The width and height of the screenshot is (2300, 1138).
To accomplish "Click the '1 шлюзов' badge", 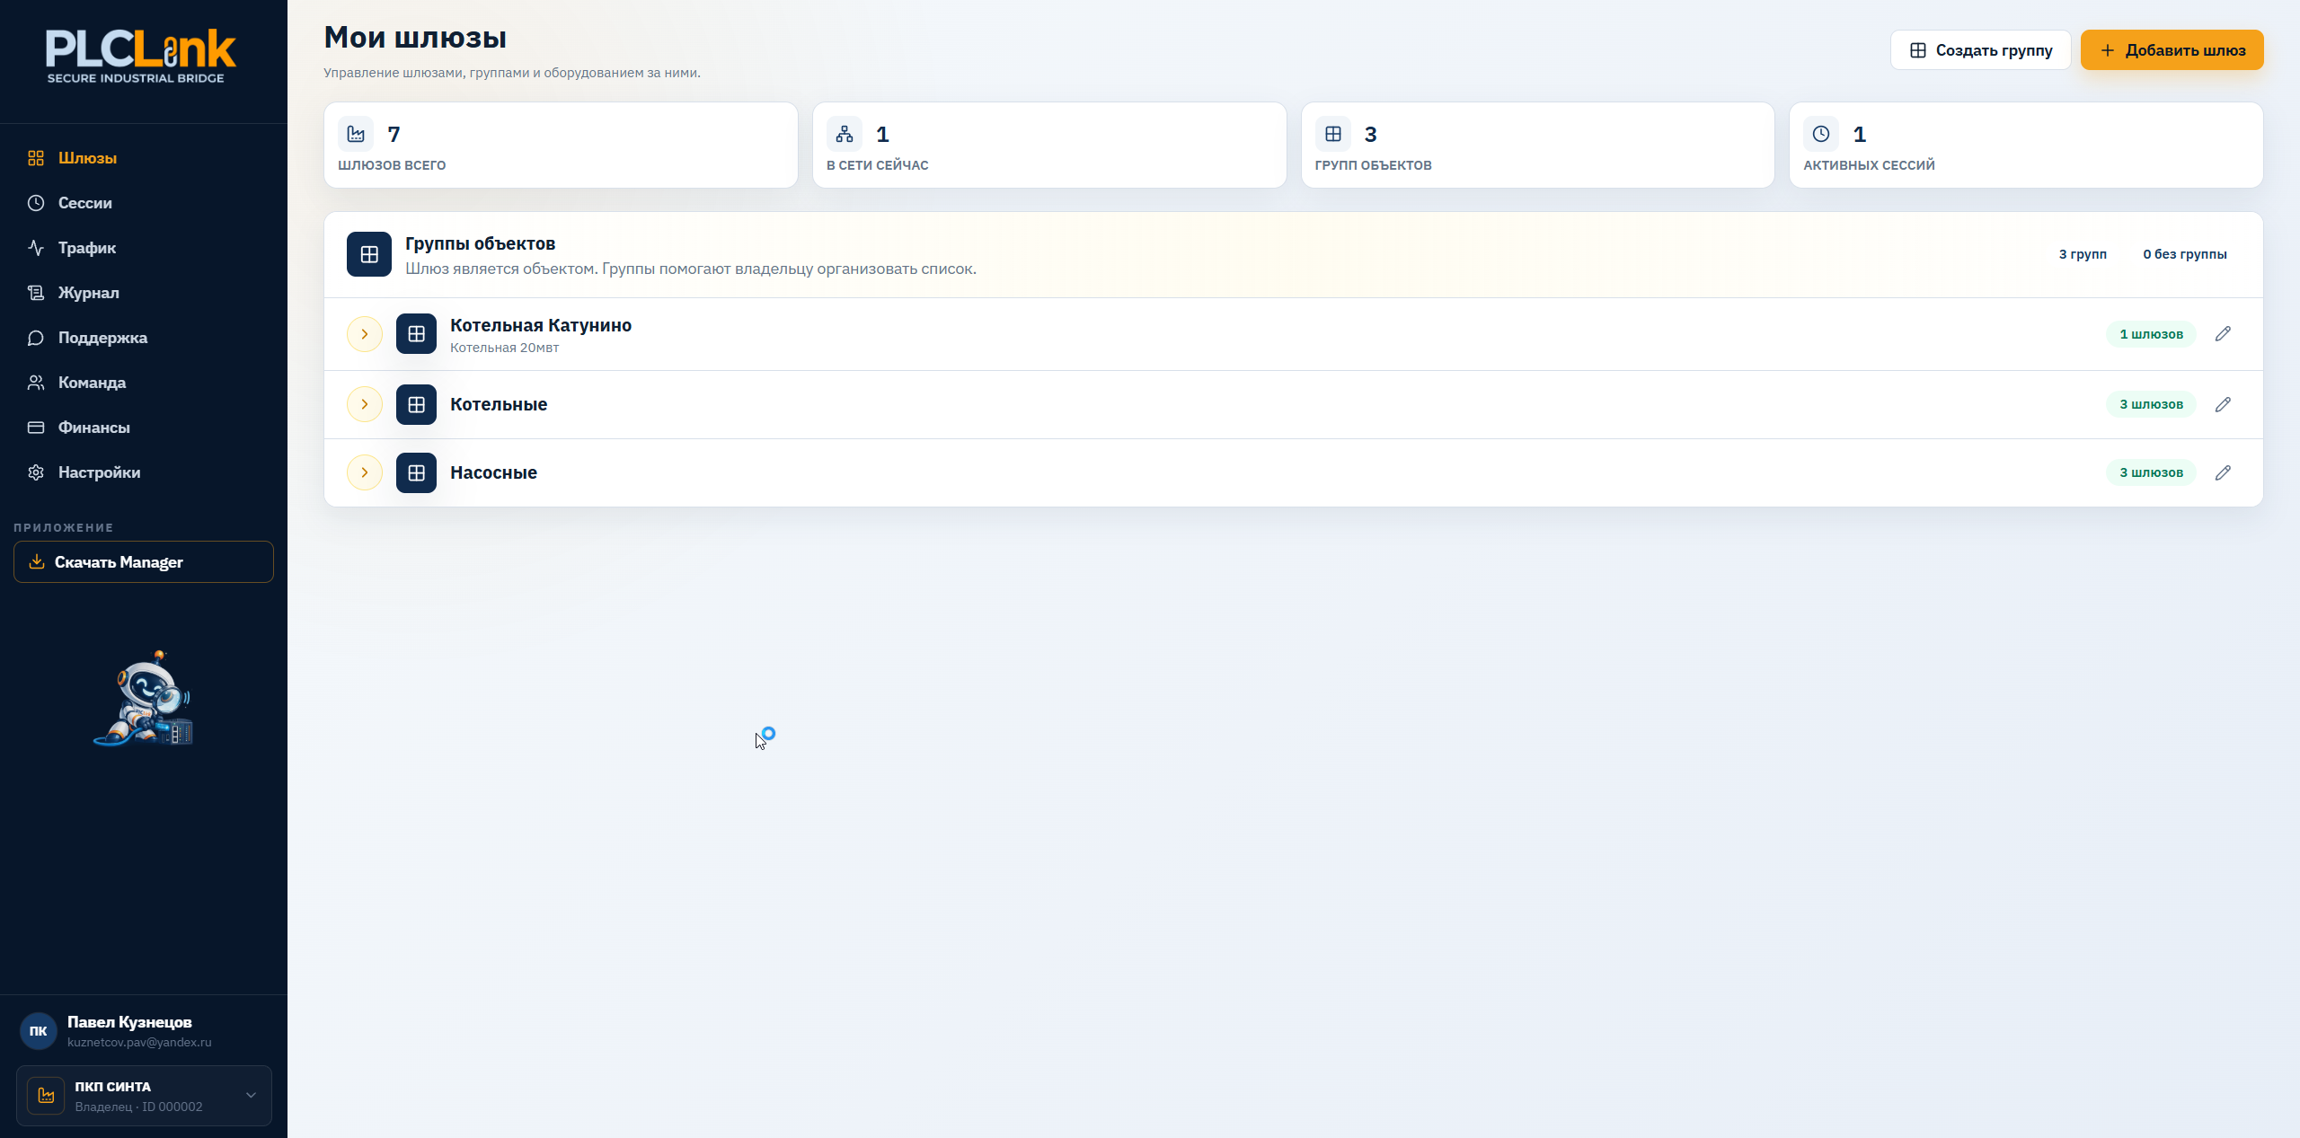I will pos(2151,334).
